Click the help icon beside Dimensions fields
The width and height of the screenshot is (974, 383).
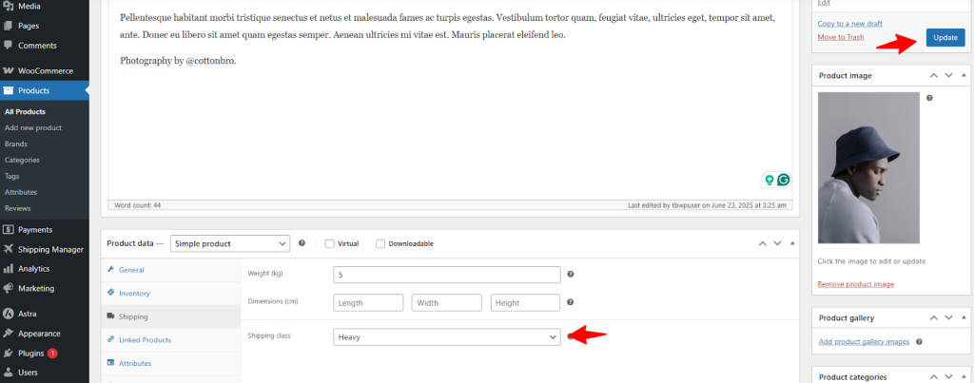[571, 303]
